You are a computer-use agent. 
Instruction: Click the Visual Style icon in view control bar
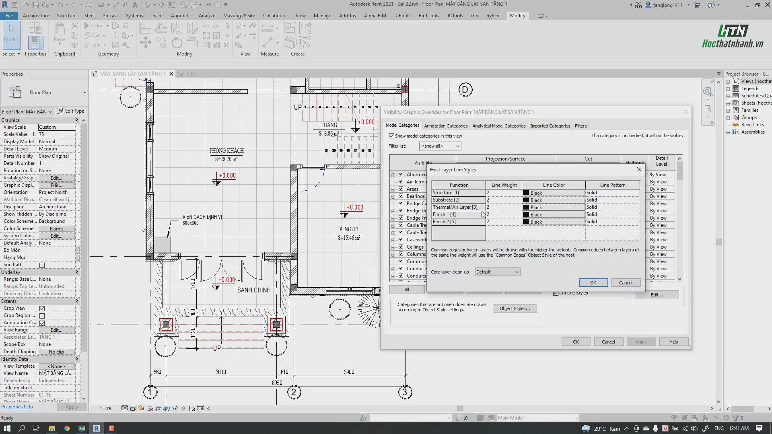point(133,408)
